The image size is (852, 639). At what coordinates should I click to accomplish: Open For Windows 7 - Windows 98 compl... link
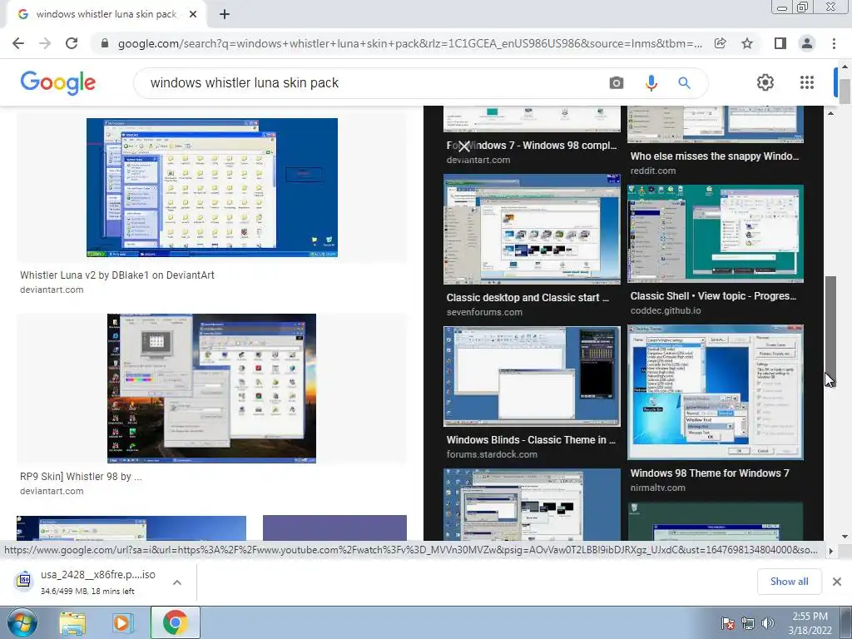click(x=532, y=146)
